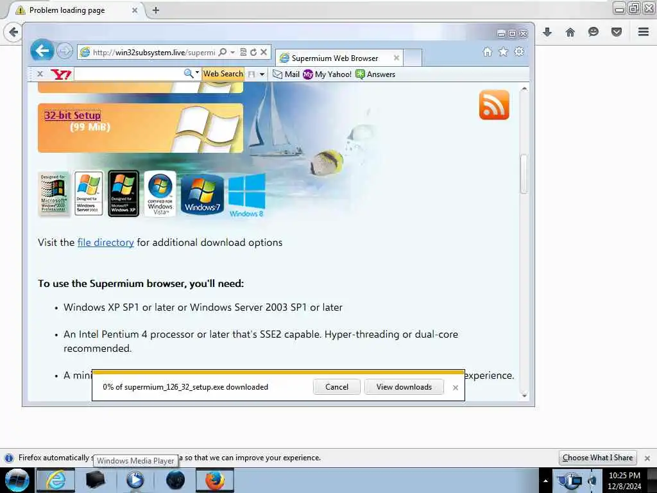This screenshot has height=493, width=657.
Task: Open the Firefox hamburger menu
Action: [x=644, y=32]
